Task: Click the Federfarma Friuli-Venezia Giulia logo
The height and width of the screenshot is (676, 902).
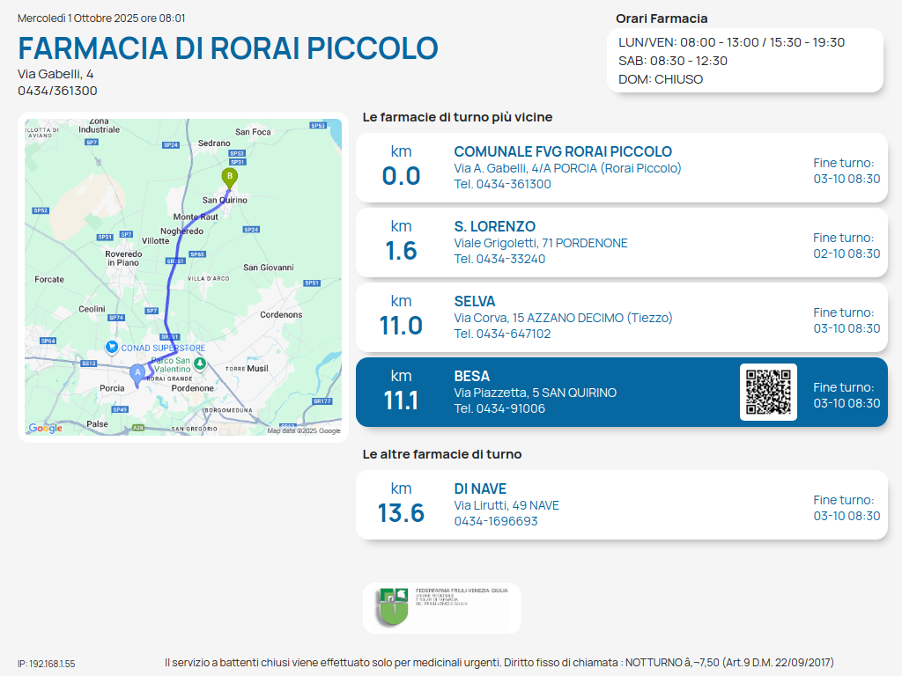Action: [x=392, y=607]
